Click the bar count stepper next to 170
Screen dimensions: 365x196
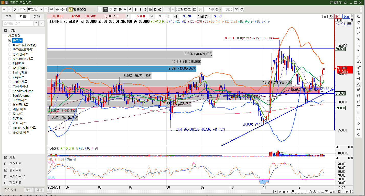217,9
